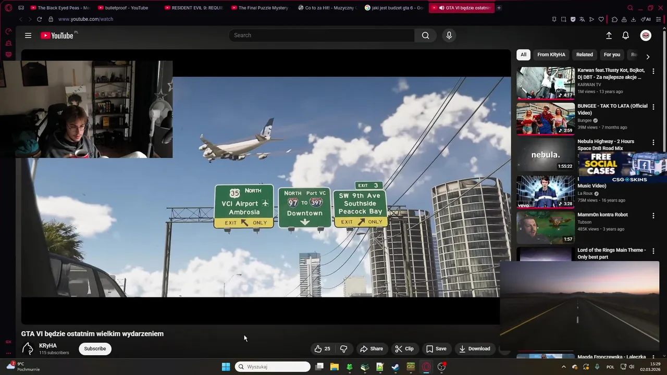Open the account avatar menu
The image size is (667, 375).
646,35
